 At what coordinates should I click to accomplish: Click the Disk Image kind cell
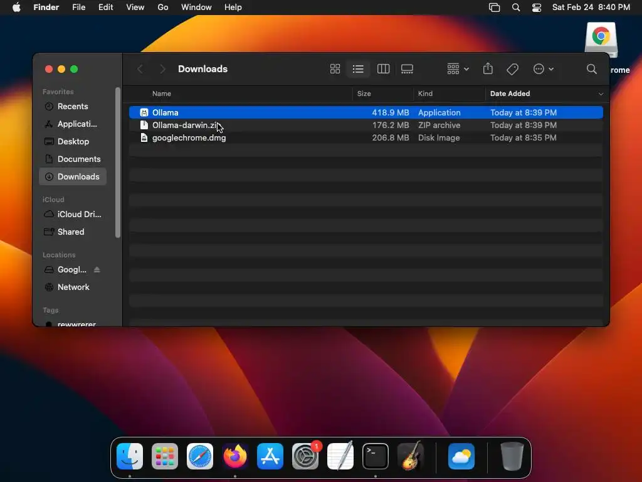click(439, 137)
